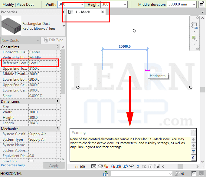
Task: Open the New Ducts filter dropdown
Action: point(20,41)
